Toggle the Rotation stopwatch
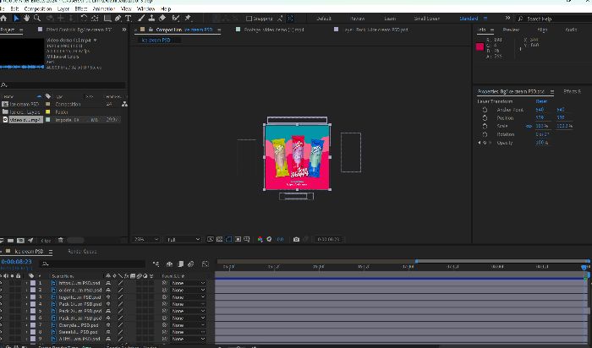 point(485,134)
